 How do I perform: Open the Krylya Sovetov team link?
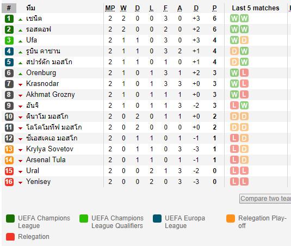pyautogui.click(x=49, y=149)
